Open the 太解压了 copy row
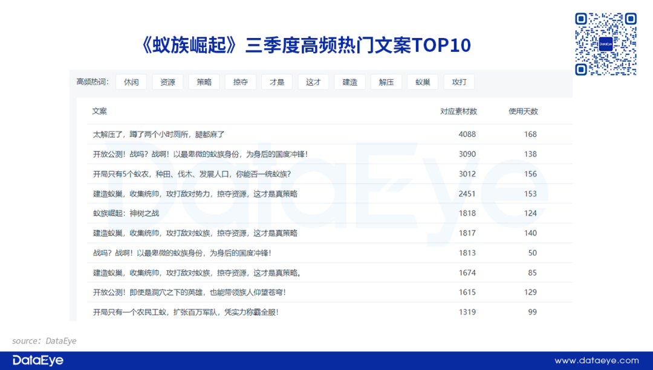This screenshot has width=653, height=370. click(159, 134)
